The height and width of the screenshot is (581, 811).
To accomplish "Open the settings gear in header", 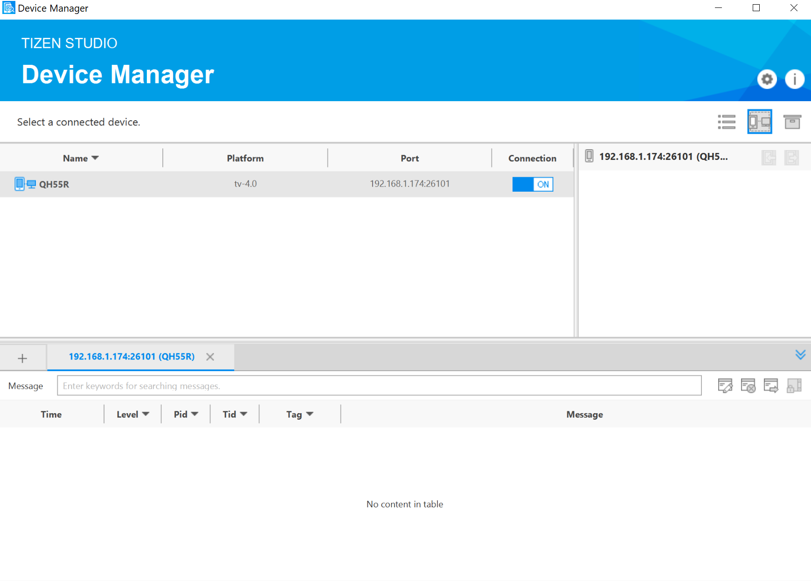I will click(767, 79).
